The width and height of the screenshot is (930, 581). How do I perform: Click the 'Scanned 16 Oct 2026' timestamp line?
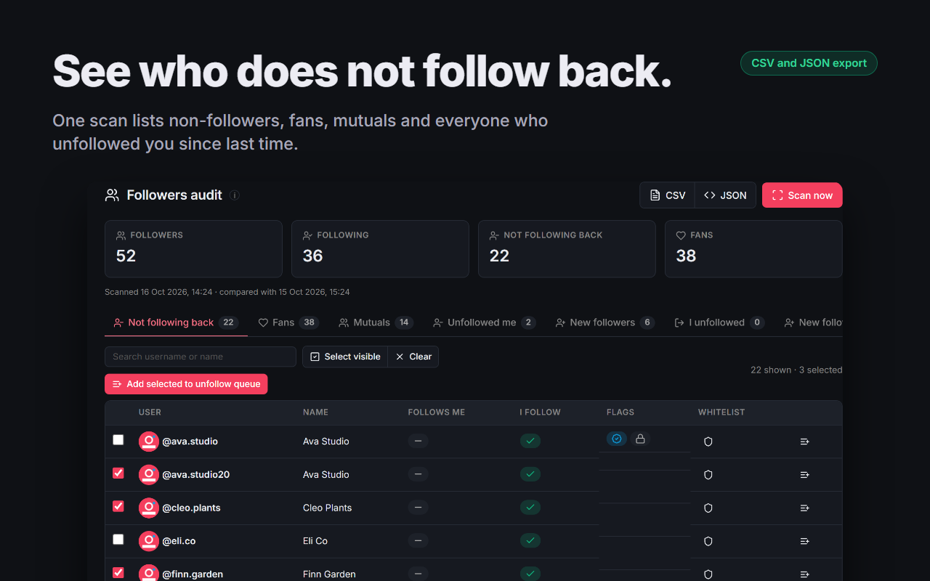[227, 292]
